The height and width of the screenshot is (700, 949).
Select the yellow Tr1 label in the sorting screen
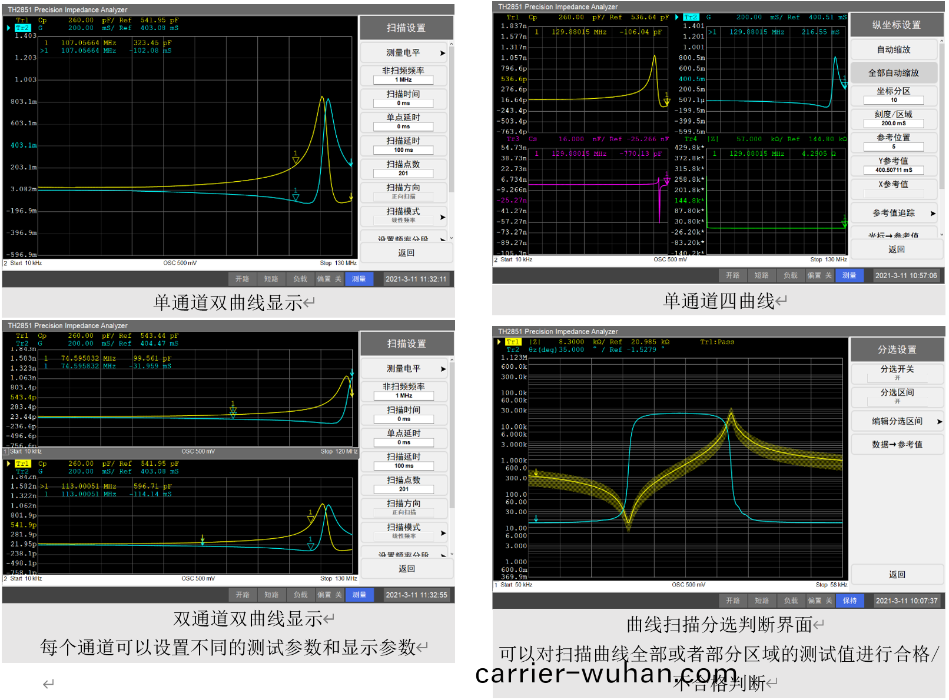point(513,342)
